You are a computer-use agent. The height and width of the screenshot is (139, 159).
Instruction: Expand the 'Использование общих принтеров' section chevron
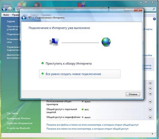point(151,101)
